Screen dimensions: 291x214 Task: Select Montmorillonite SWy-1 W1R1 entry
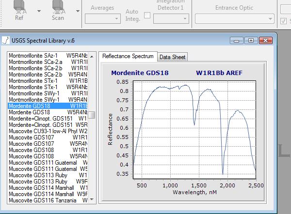coord(48,93)
